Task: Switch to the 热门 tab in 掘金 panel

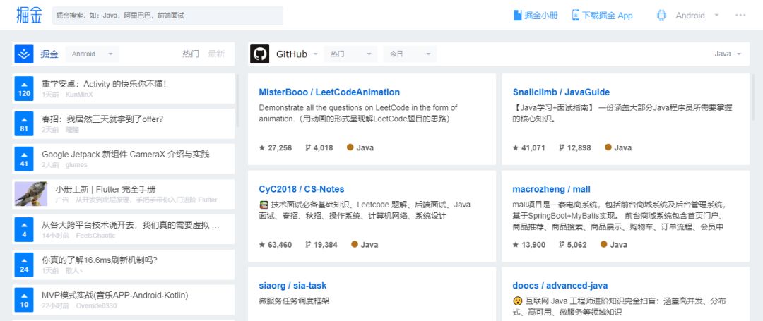Action: (191, 54)
